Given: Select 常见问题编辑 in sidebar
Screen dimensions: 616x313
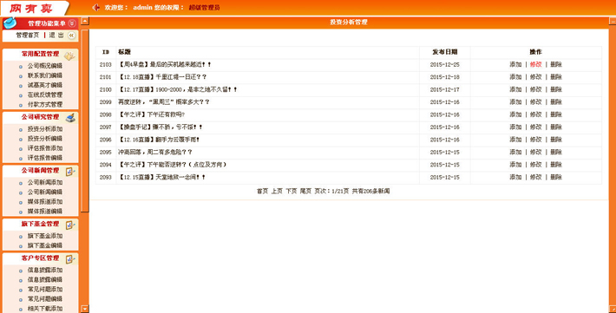Looking at the screenshot, I should pos(45,299).
